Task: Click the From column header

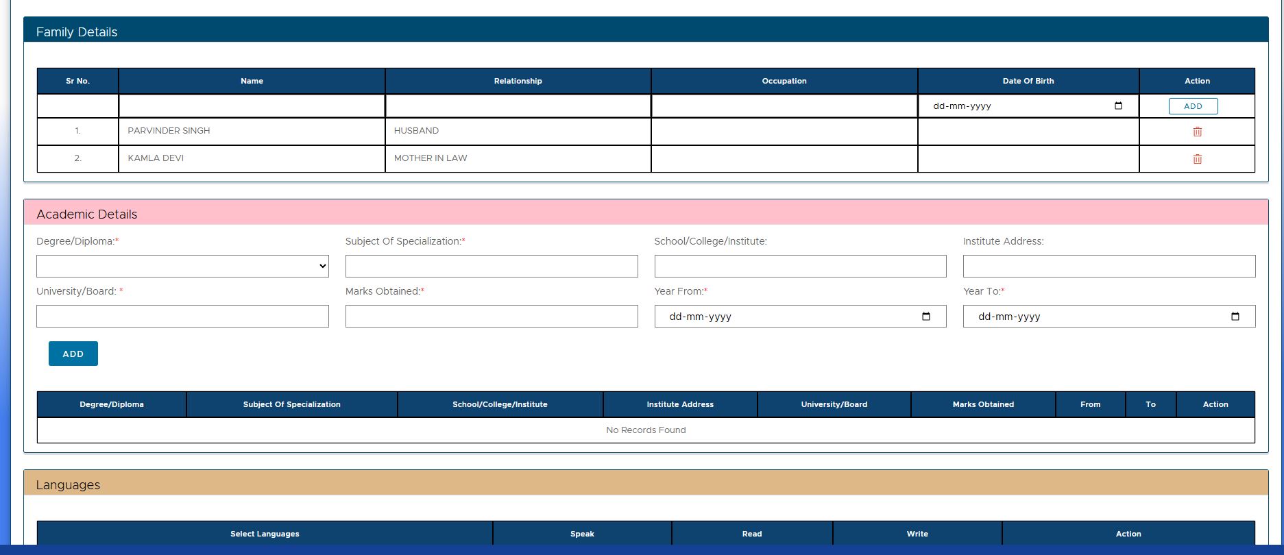Action: pyautogui.click(x=1090, y=404)
